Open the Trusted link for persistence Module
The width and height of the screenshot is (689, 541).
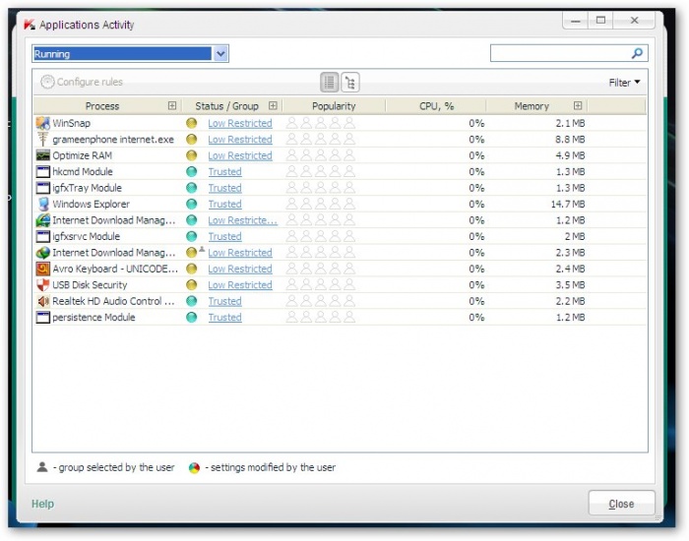(x=224, y=317)
